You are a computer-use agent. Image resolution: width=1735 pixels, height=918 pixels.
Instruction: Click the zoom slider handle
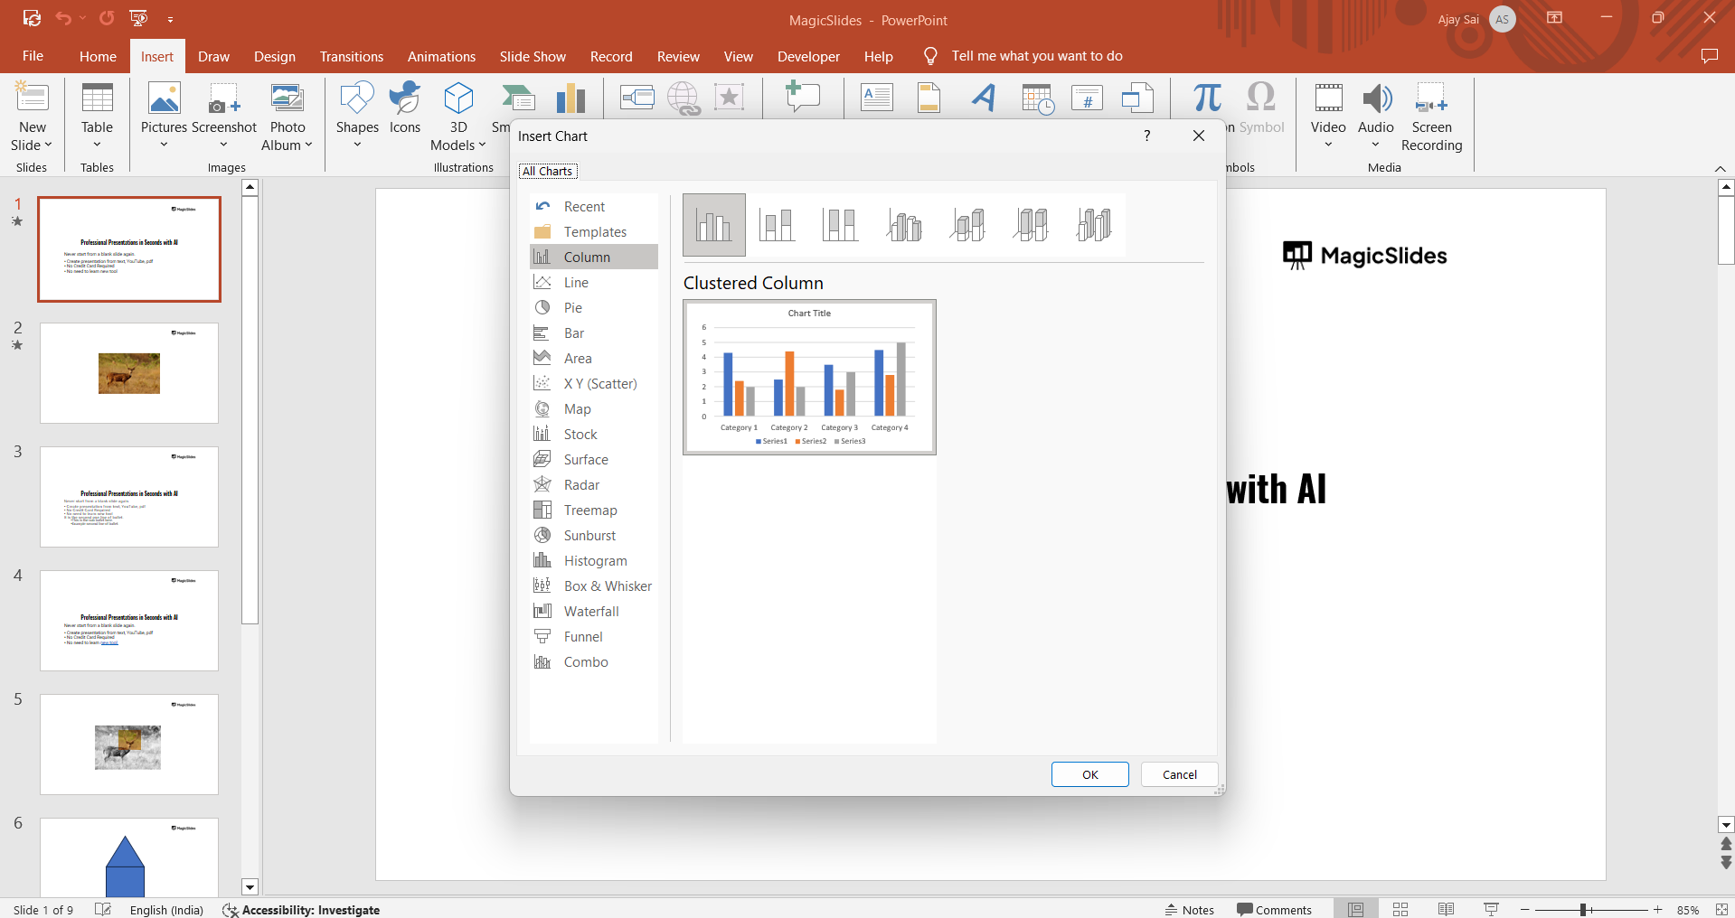click(1583, 909)
